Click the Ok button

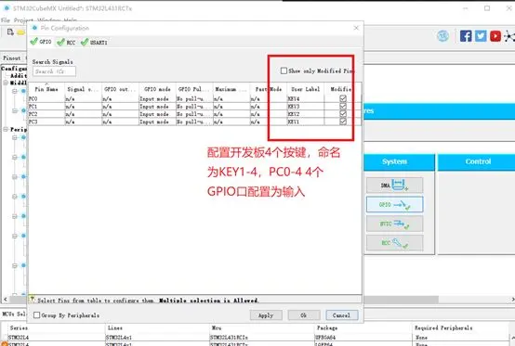pyautogui.click(x=304, y=315)
